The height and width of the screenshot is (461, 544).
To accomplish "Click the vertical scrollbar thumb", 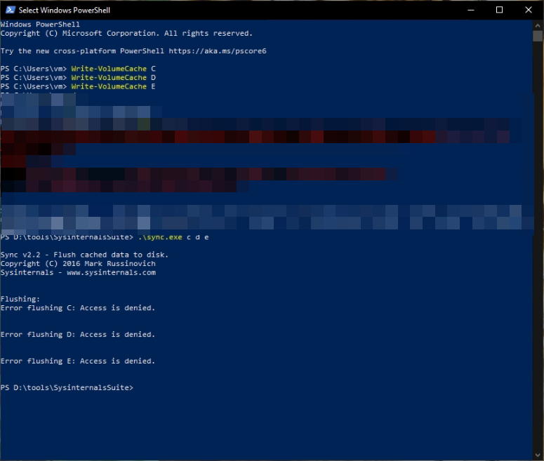I will point(538,36).
